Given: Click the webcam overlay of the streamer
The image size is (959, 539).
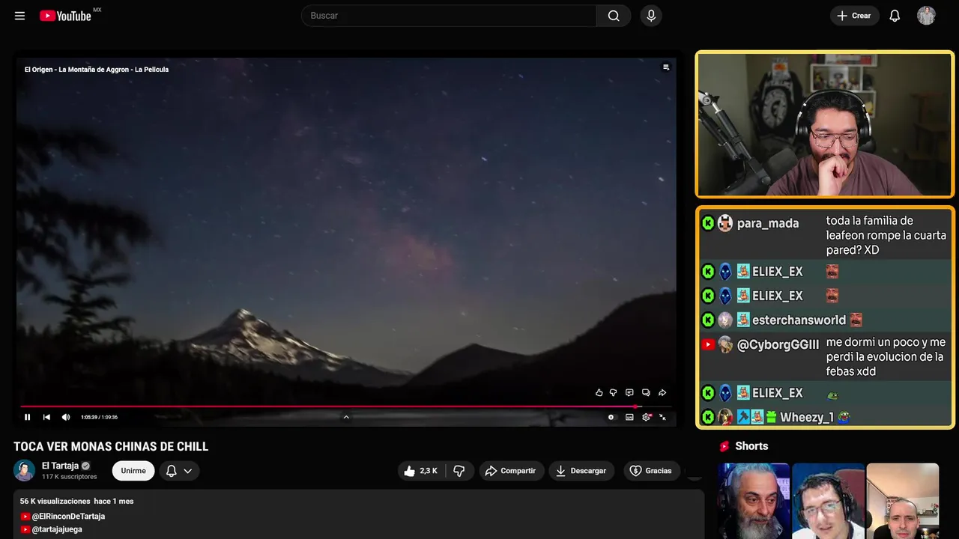Looking at the screenshot, I should [x=824, y=124].
